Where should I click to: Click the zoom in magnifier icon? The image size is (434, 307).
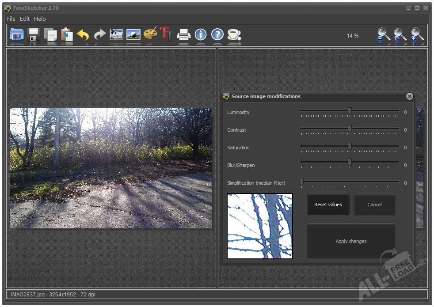click(417, 35)
